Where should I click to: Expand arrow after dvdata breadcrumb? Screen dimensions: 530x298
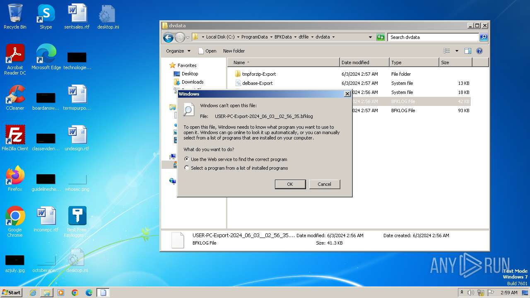333,37
